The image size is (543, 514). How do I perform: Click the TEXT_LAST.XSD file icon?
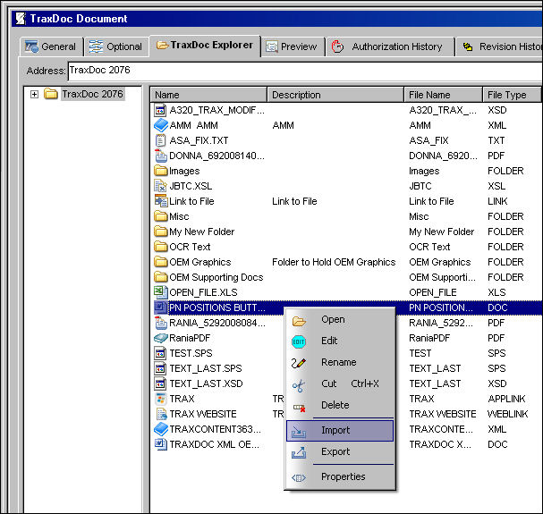160,383
